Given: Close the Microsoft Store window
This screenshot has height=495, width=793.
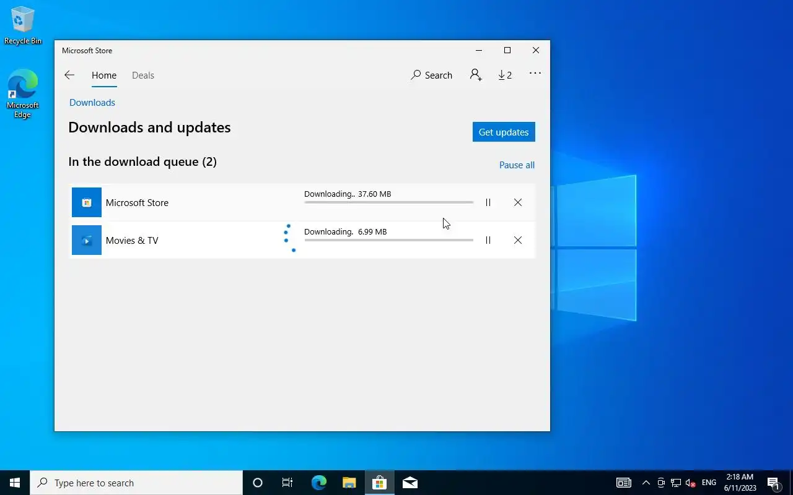Looking at the screenshot, I should coord(536,50).
